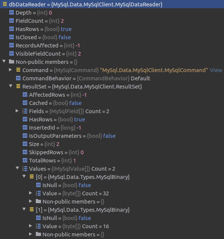
Task: Click the field icon next to RecordsAffected
Action: pos(12,45)
